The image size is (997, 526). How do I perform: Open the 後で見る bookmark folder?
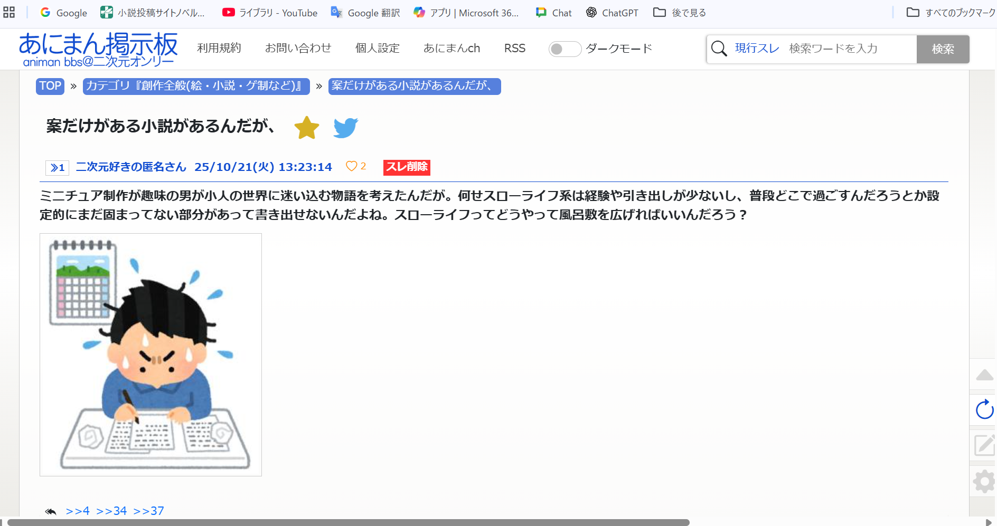tap(680, 13)
